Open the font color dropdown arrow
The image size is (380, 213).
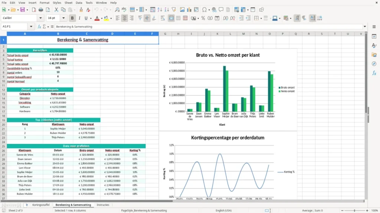pos(102,18)
